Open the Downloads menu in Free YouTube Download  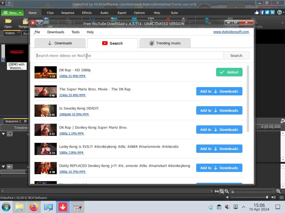56,32
